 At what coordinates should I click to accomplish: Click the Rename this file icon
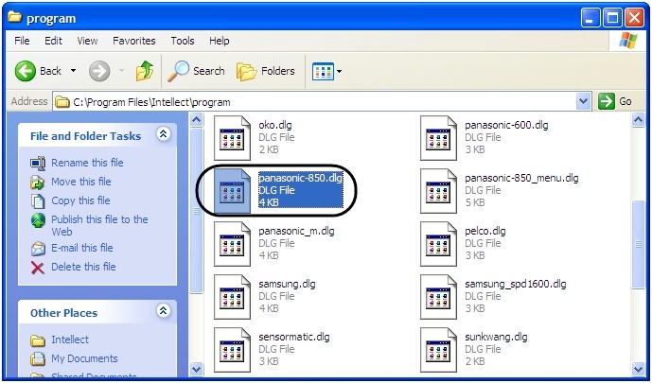(x=38, y=163)
